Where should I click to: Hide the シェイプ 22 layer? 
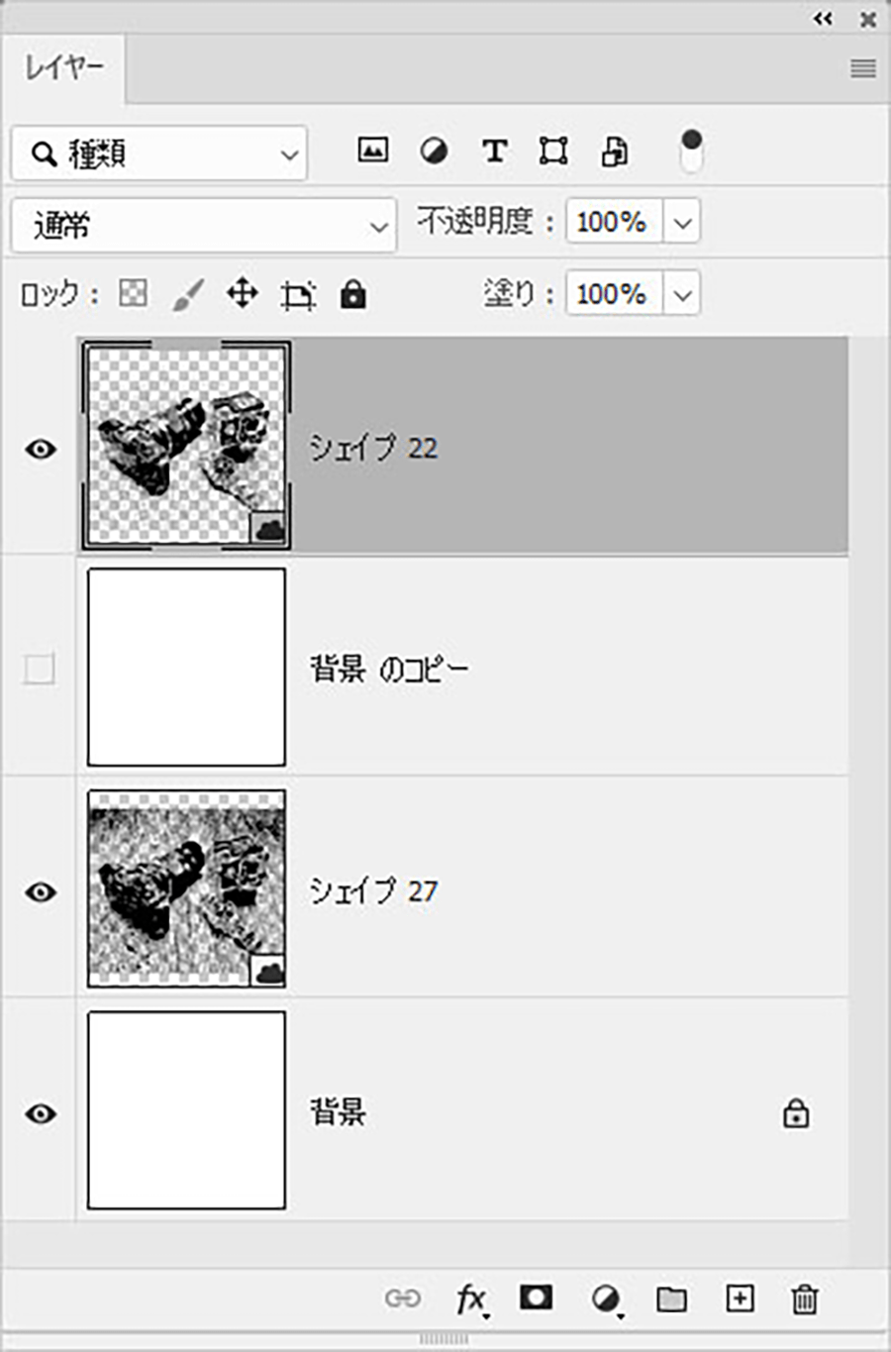click(40, 450)
